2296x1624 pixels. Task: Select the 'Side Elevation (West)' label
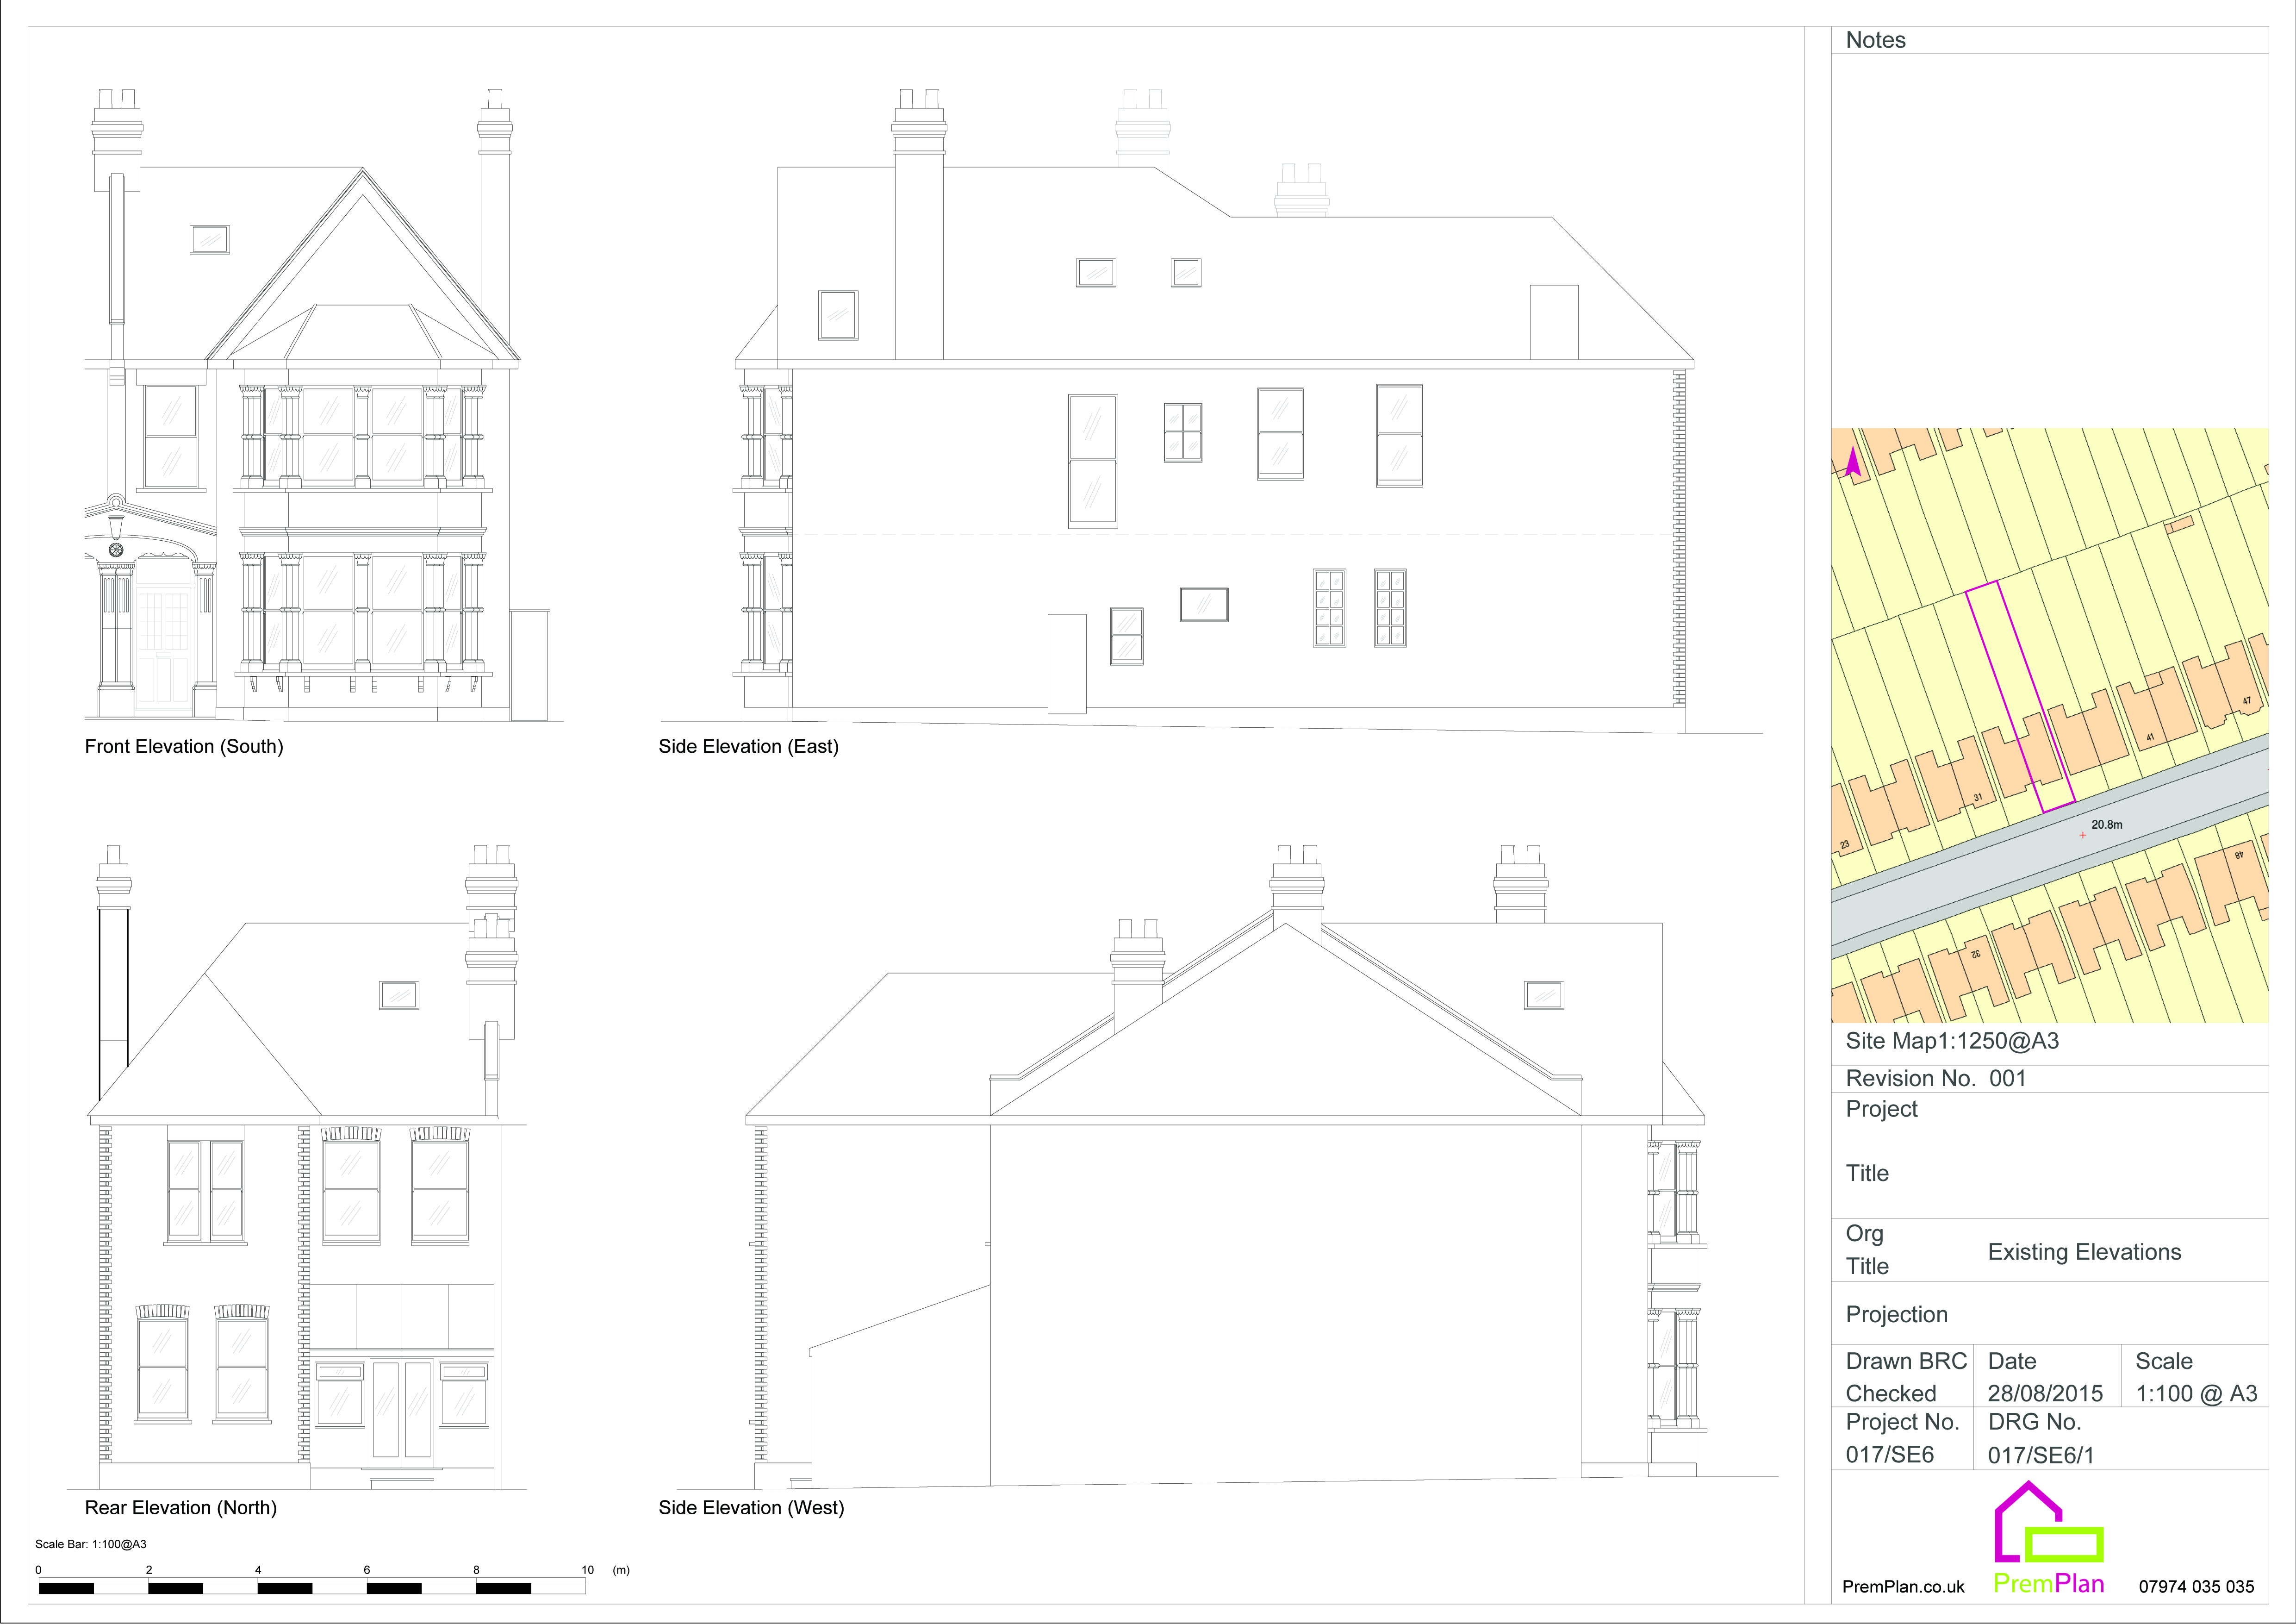click(751, 1507)
